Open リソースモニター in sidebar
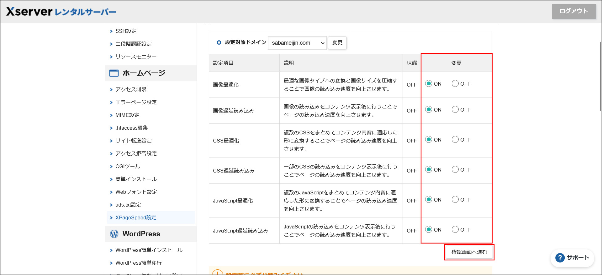Image resolution: width=602 pixels, height=275 pixels. tap(136, 57)
